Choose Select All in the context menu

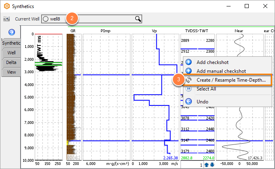pyautogui.click(x=227, y=89)
